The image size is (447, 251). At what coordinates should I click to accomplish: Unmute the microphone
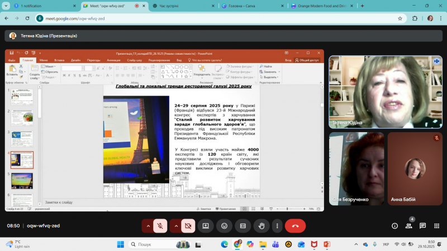click(x=160, y=225)
